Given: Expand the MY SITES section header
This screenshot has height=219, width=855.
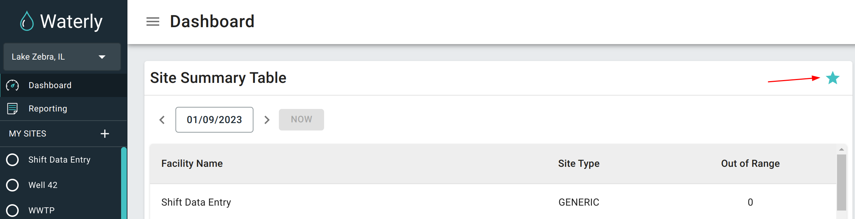Looking at the screenshot, I should [28, 134].
